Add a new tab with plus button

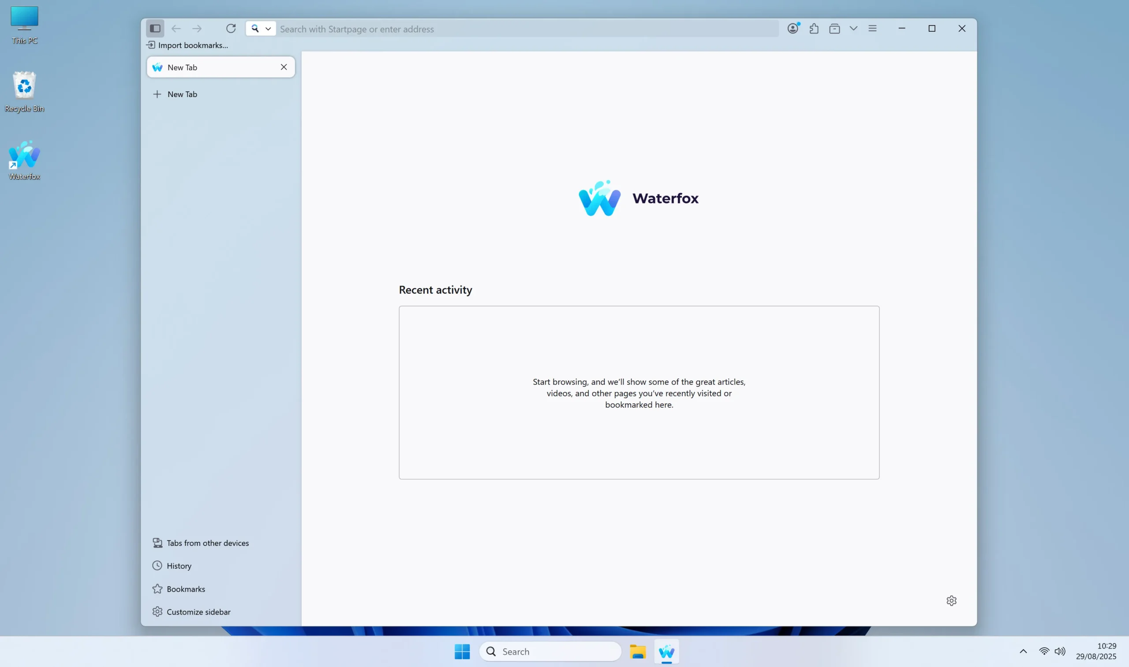(x=157, y=94)
